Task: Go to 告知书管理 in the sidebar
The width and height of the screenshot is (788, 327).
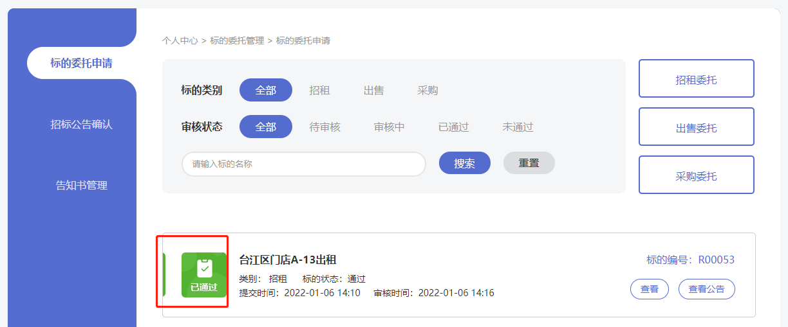Action: [x=81, y=185]
